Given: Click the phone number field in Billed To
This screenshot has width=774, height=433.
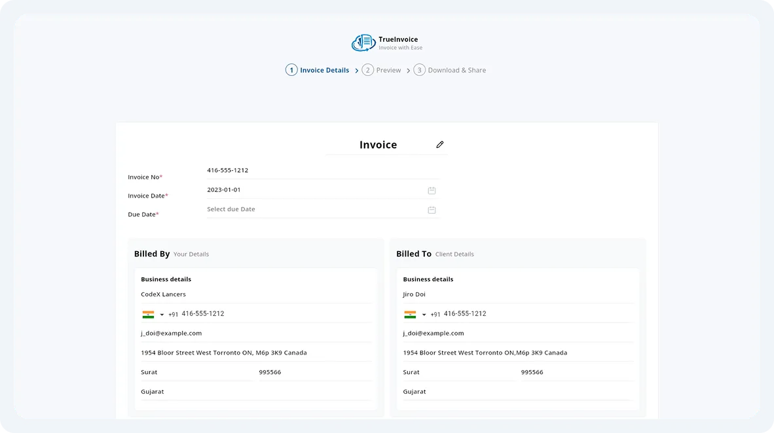Looking at the screenshot, I should click(x=538, y=314).
